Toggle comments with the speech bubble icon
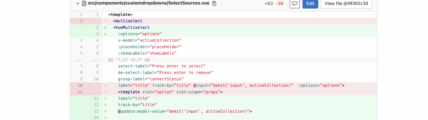Image resolution: width=428 pixels, height=120 pixels. tap(295, 4)
